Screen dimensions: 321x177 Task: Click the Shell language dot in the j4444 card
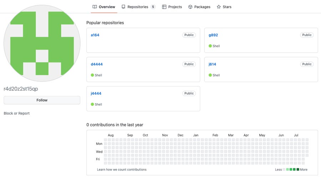pos(92,104)
